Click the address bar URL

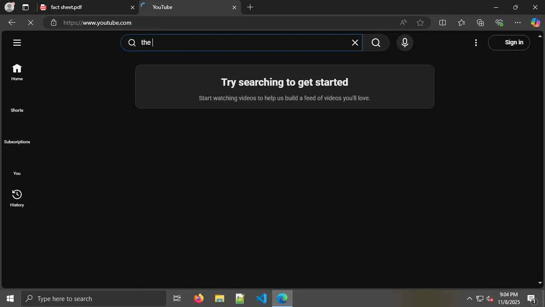pos(98,23)
